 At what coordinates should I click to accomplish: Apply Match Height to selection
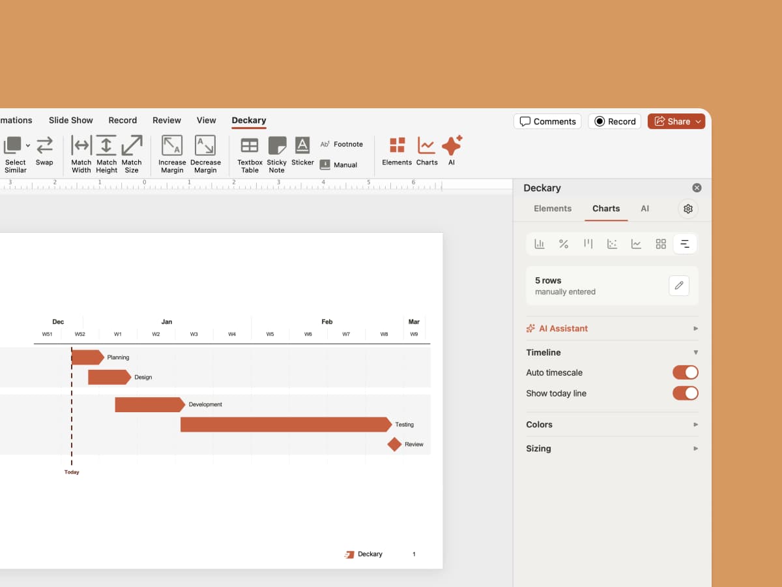[x=106, y=145]
